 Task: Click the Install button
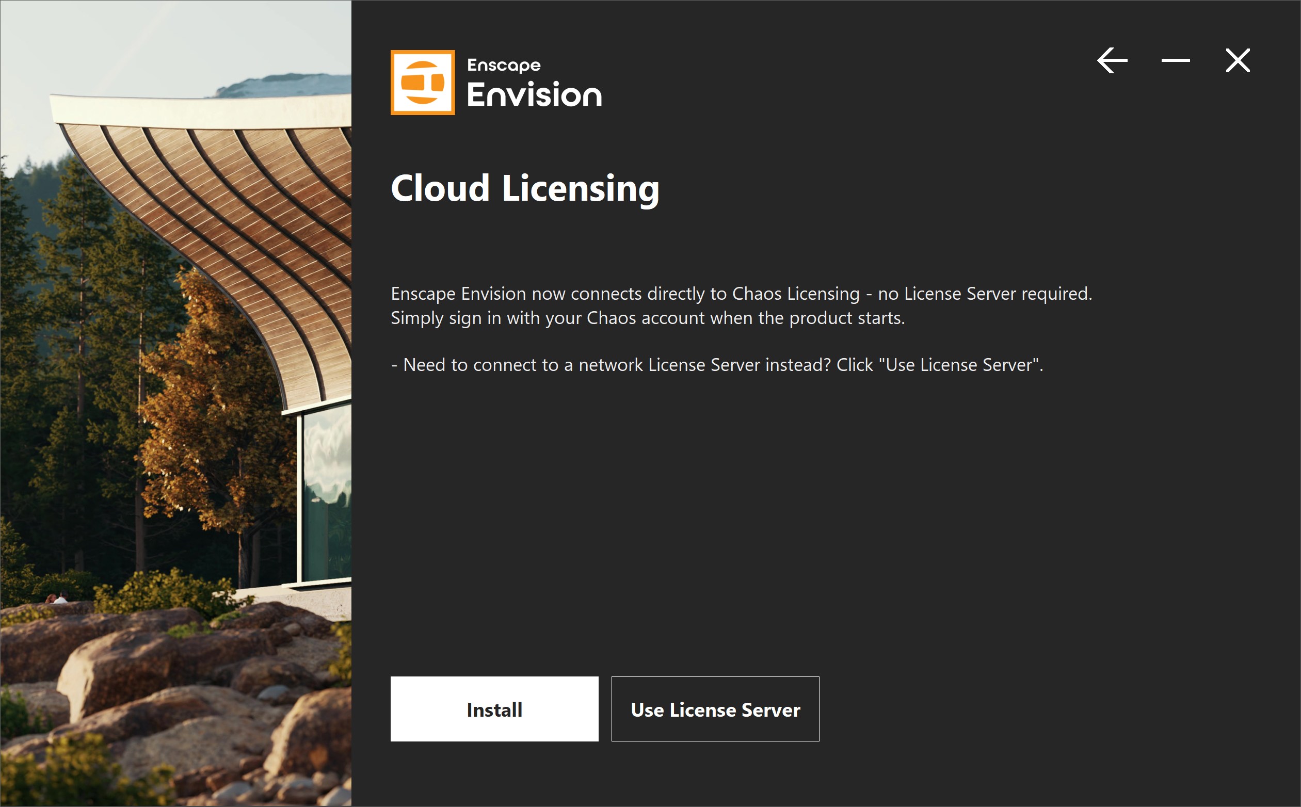[494, 709]
